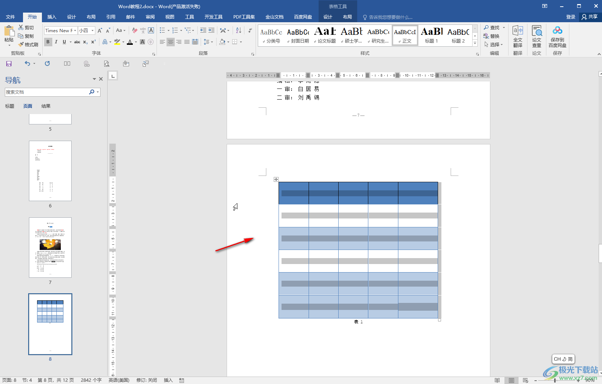Clear all formatting eraser icon
Image resolution: width=602 pixels, height=384 pixels.
point(135,30)
